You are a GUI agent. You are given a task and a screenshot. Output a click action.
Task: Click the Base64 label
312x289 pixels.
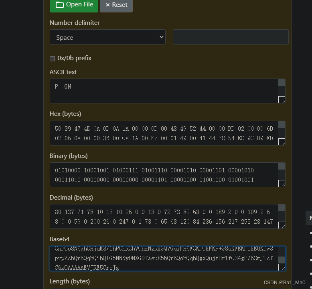pos(59,239)
